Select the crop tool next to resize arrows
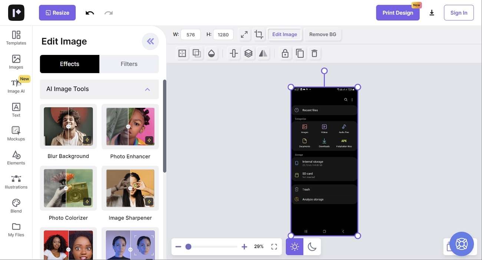The height and width of the screenshot is (260, 482). (x=259, y=34)
